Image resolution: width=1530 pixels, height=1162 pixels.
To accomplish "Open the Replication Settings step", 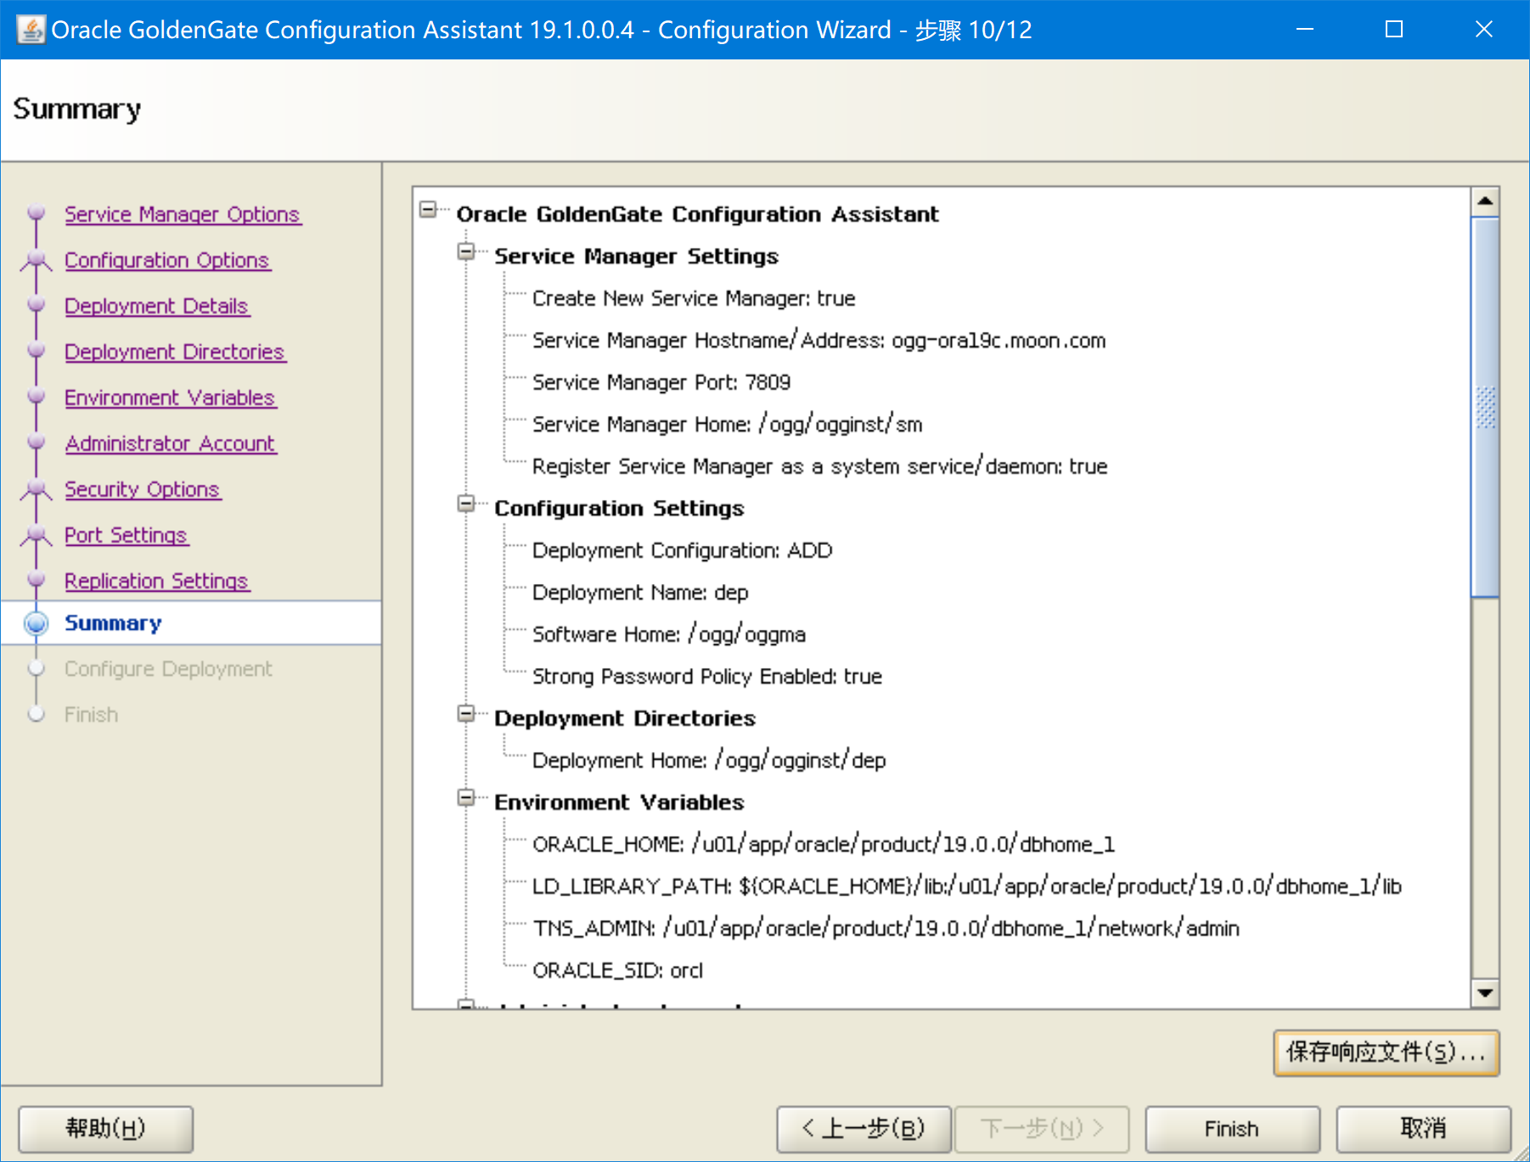I will pos(157,581).
